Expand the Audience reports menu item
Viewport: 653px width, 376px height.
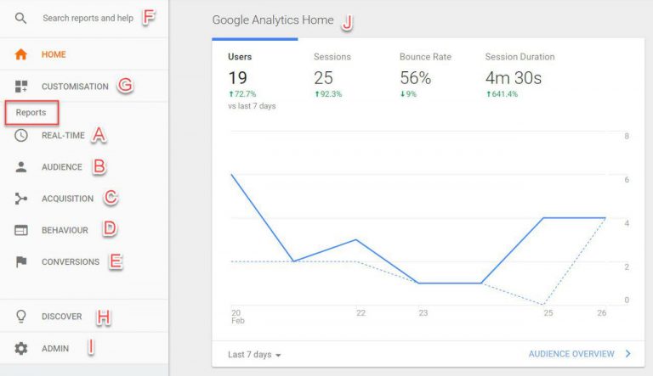point(62,167)
